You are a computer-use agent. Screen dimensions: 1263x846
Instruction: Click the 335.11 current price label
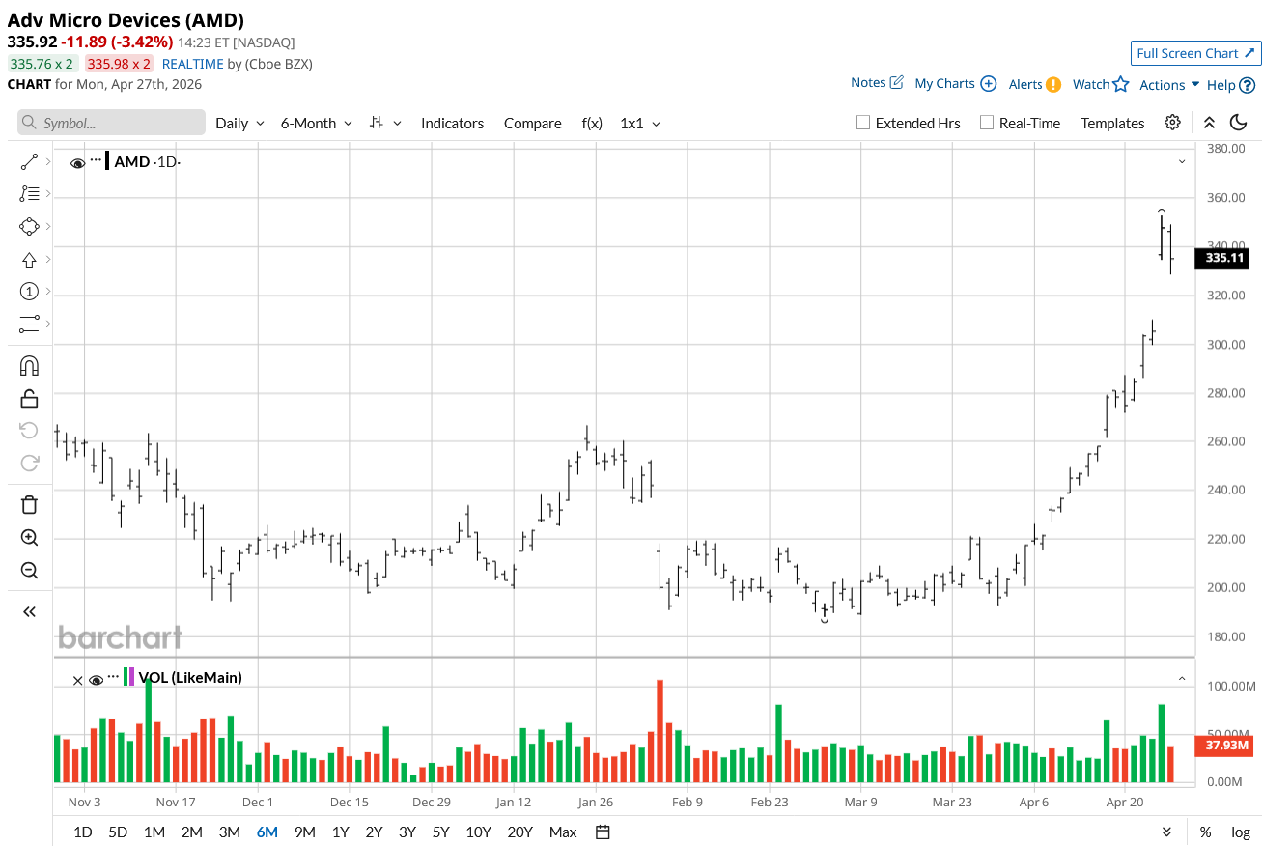pos(1222,258)
